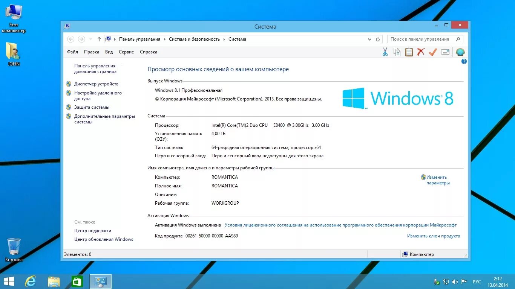Viewport: 515px width, 289px height.
Task: Open the JOHN user folder desktop icon
Action: click(x=14, y=54)
